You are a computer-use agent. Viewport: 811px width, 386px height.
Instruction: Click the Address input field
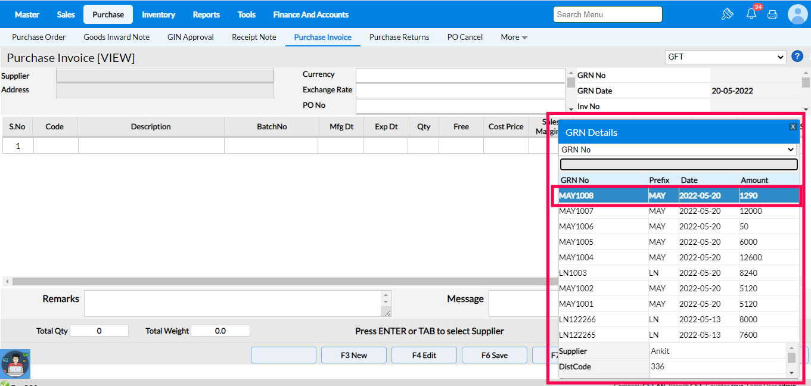pos(165,90)
